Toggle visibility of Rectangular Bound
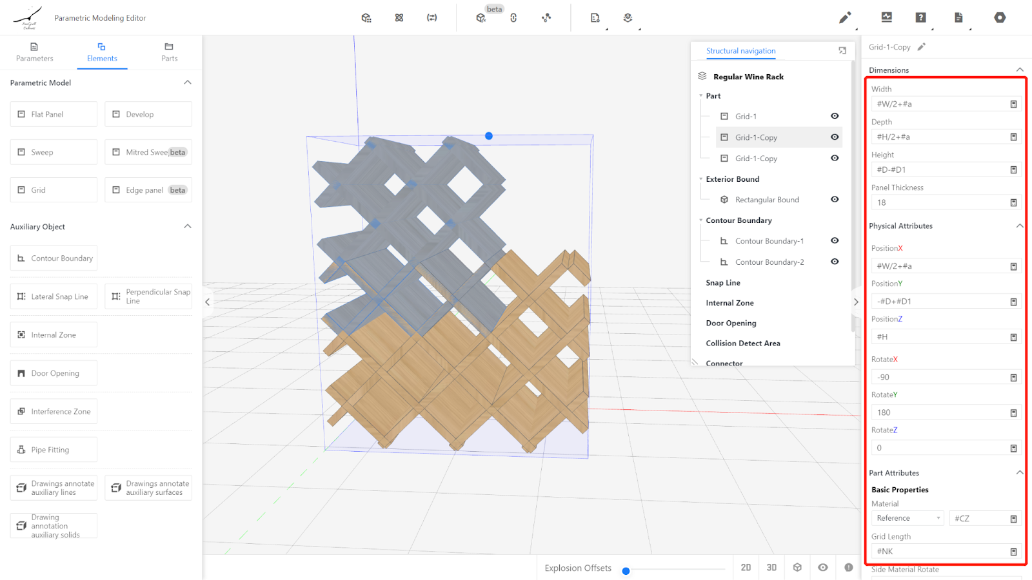1032x580 pixels. (835, 199)
